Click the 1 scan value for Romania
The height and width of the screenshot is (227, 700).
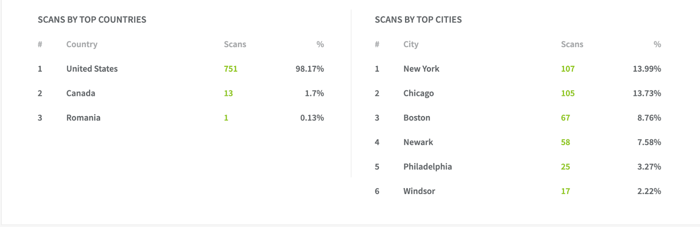coord(226,117)
